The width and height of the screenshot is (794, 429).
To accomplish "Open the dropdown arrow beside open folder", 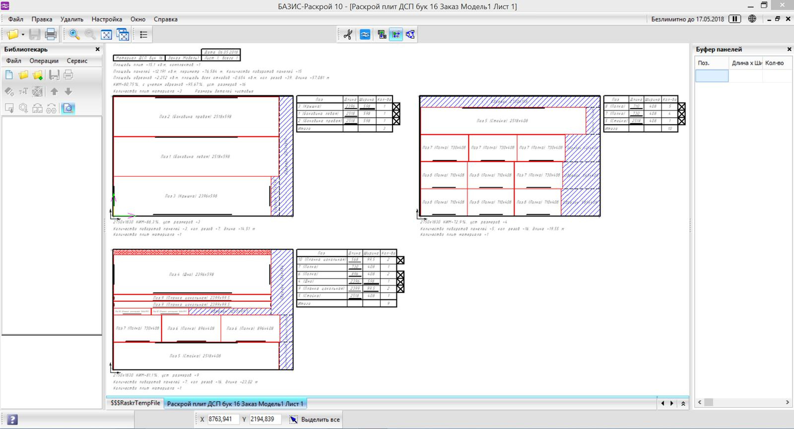I will click(x=23, y=35).
